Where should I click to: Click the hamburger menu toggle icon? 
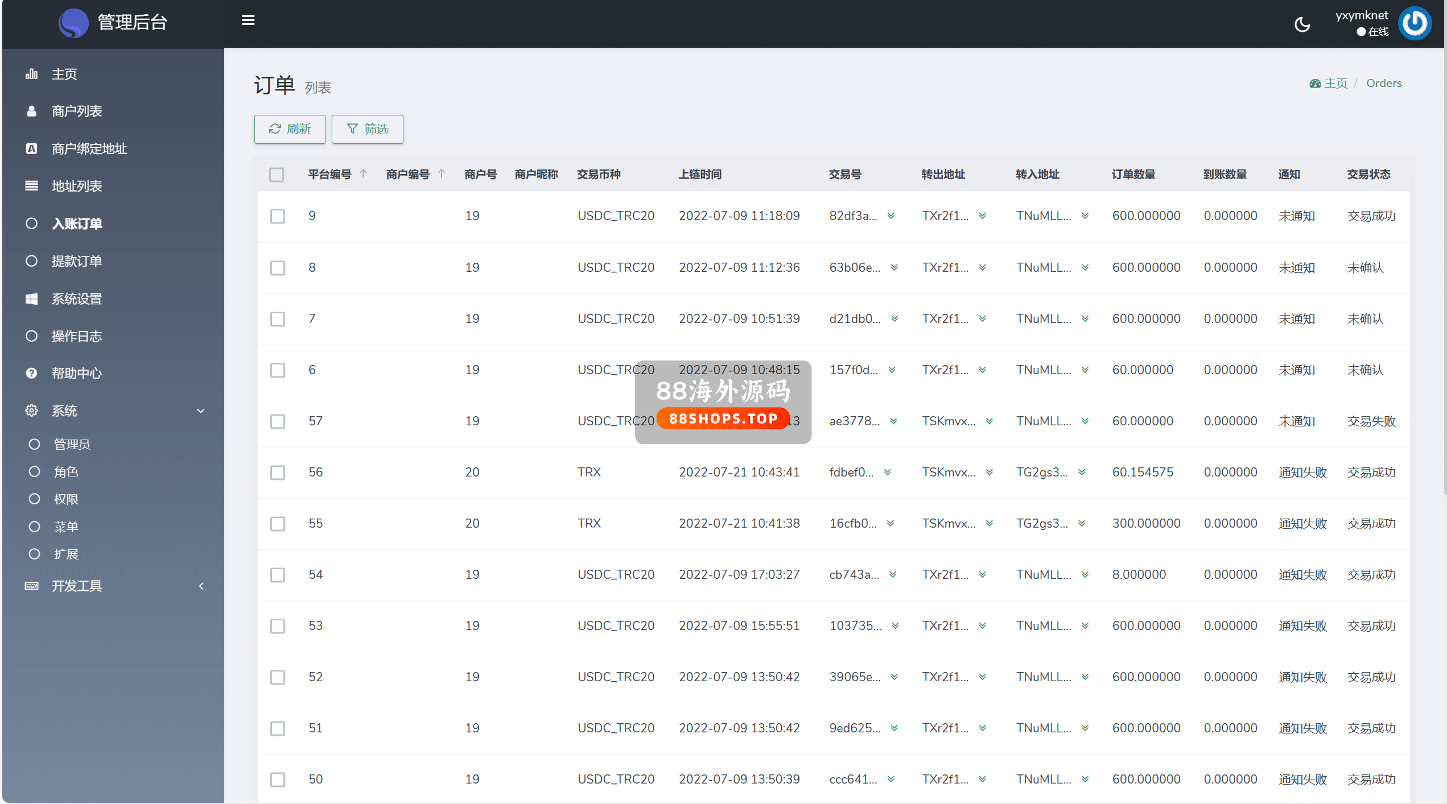pos(248,20)
